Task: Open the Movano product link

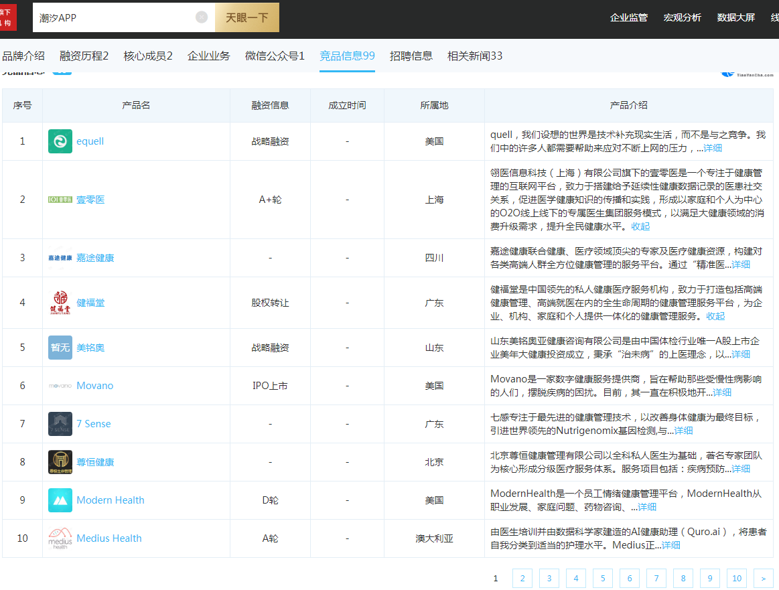Action: point(95,385)
